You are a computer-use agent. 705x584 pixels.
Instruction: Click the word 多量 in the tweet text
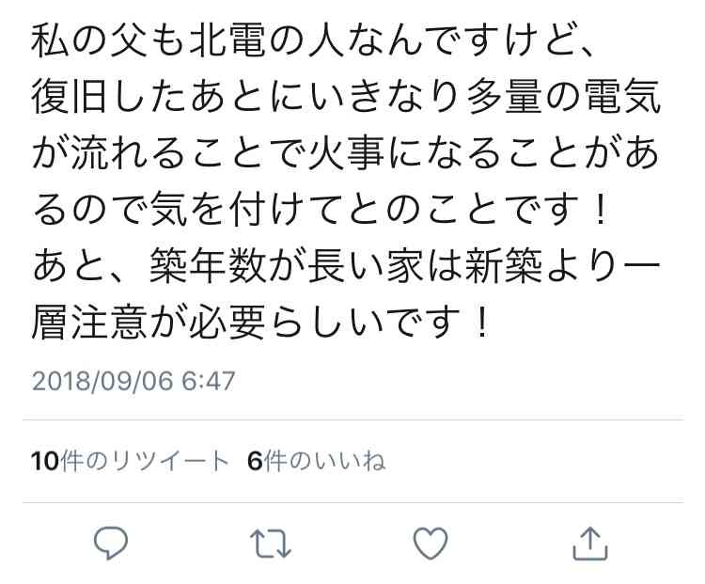coord(504,97)
